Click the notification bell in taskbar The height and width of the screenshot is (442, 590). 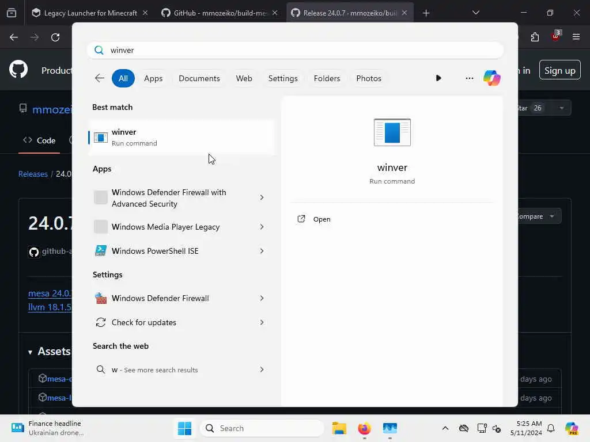click(551, 428)
